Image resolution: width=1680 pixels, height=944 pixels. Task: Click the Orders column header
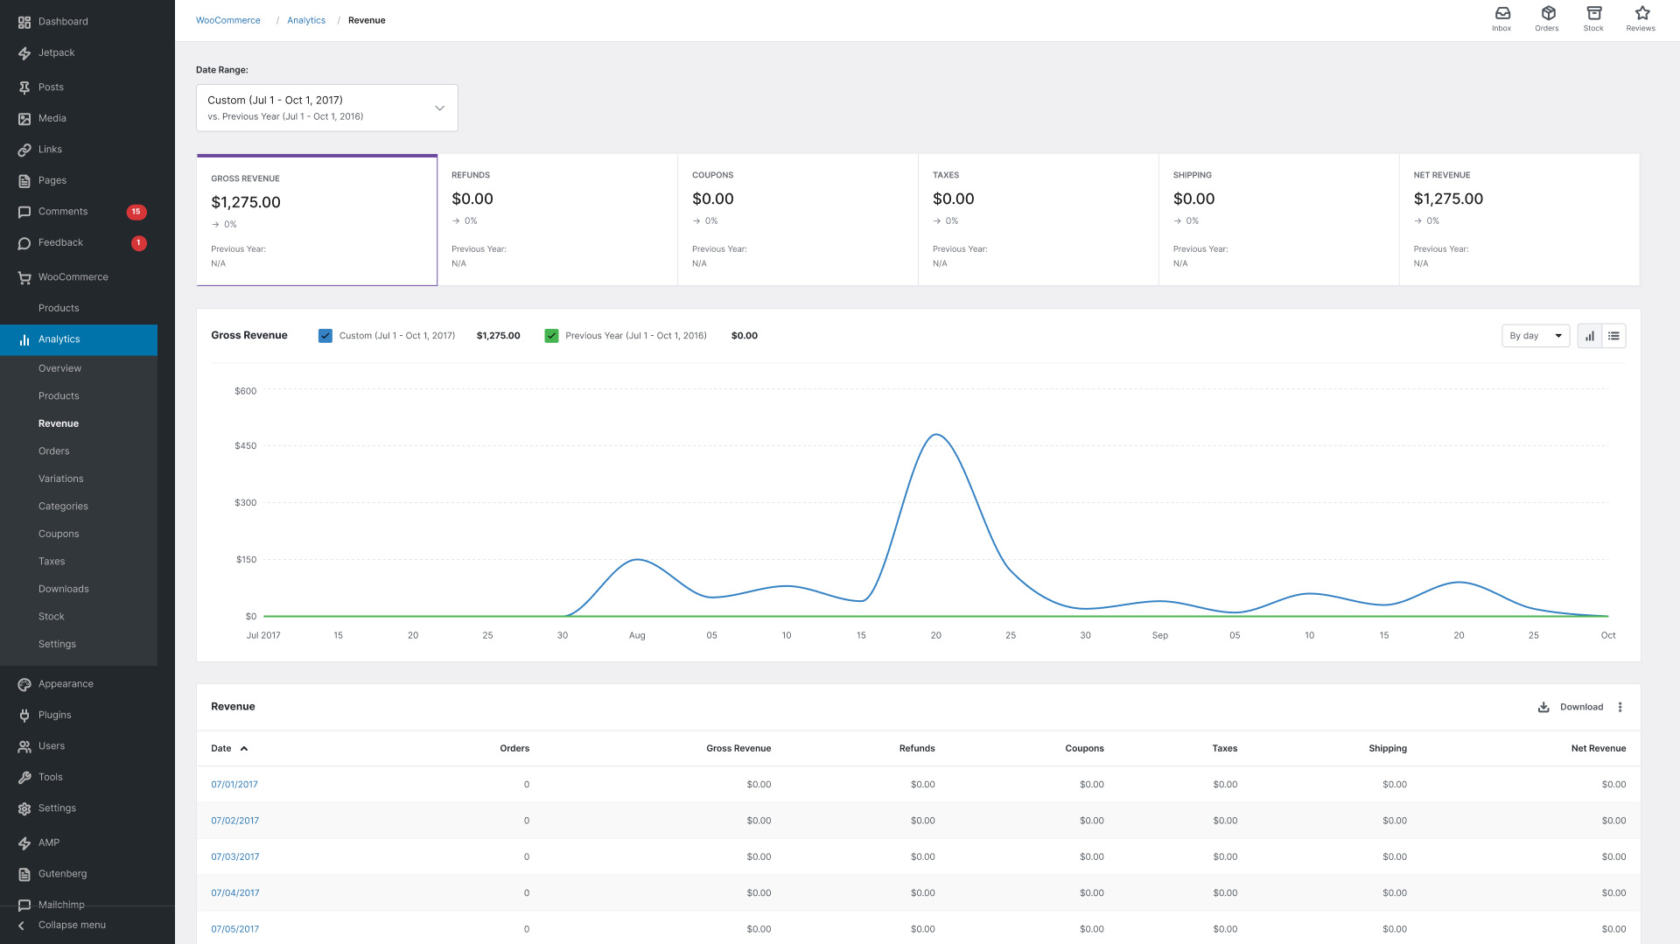[514, 749]
